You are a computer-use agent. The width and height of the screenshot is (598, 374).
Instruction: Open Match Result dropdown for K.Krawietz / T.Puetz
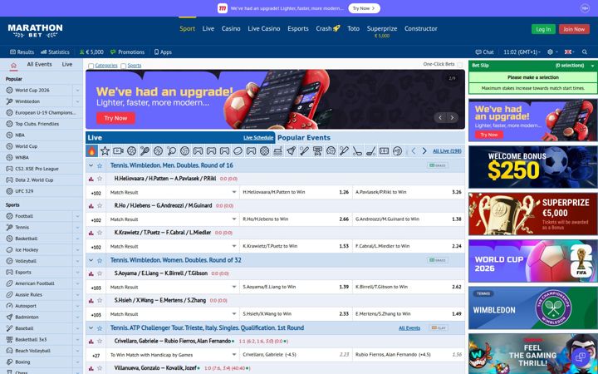173,247
